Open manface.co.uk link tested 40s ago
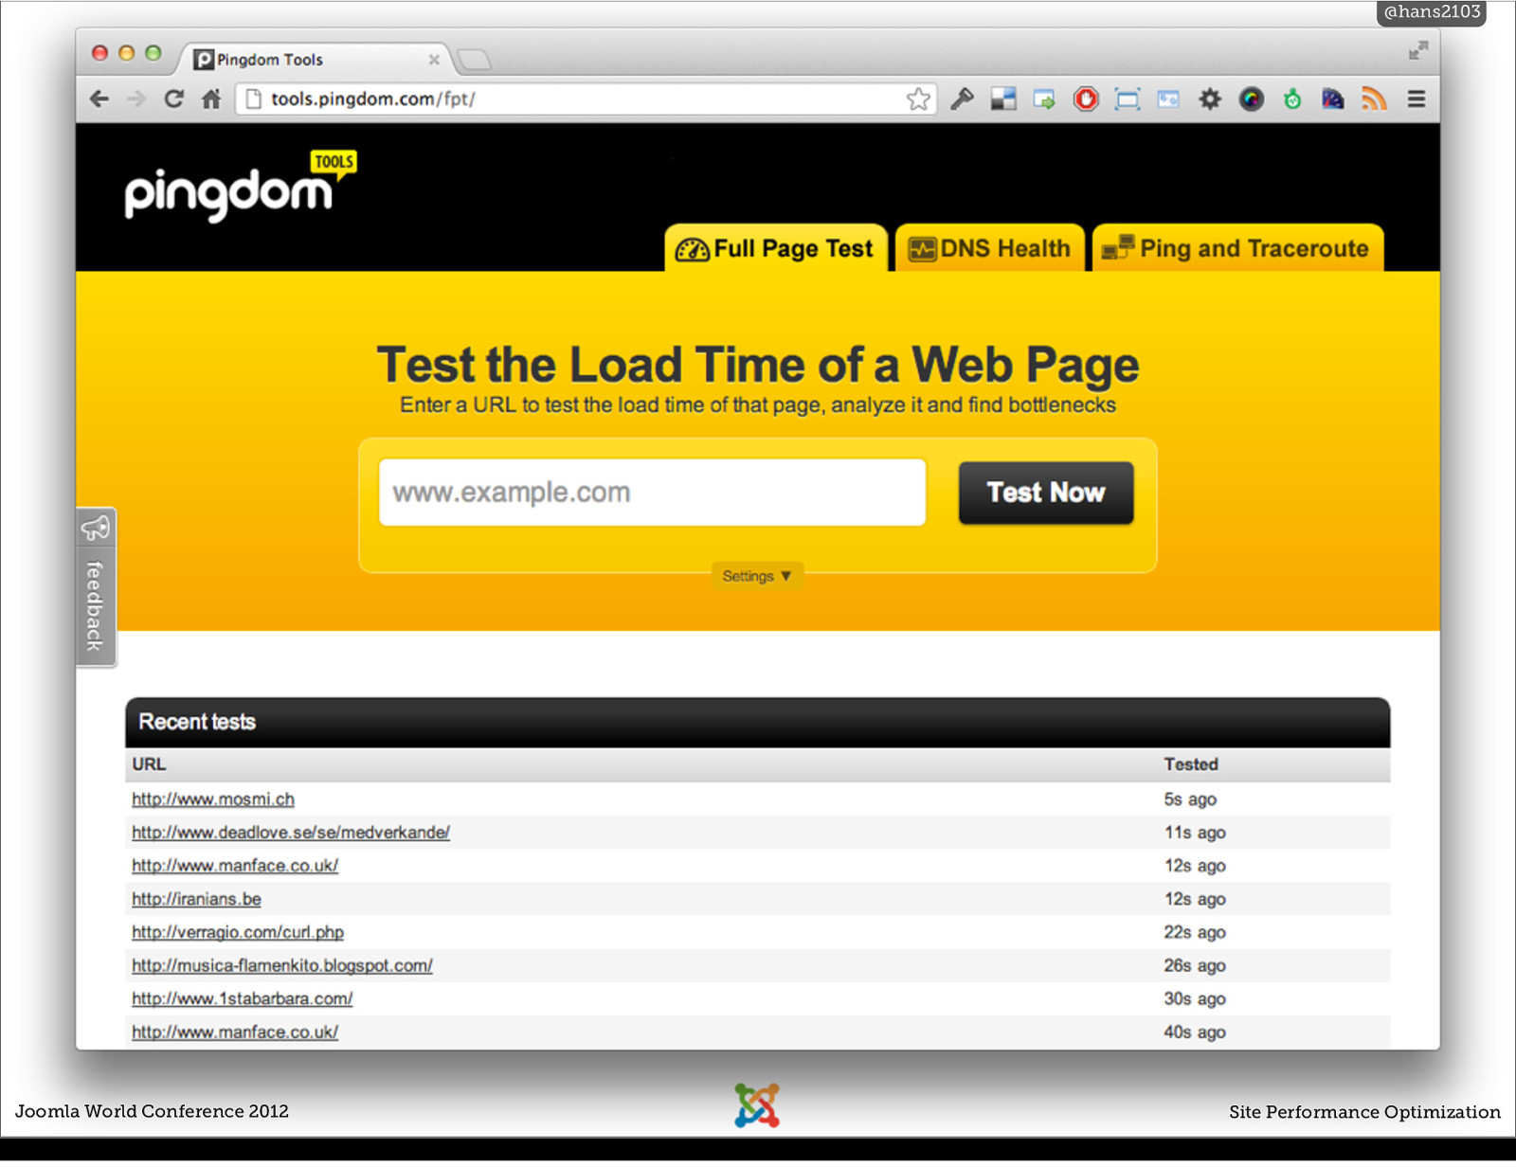The width and height of the screenshot is (1516, 1167). click(235, 1032)
